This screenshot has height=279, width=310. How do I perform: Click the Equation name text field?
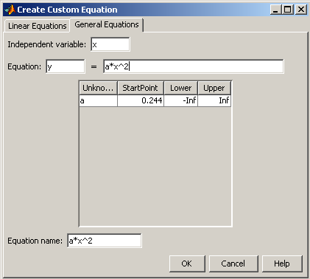point(105,241)
